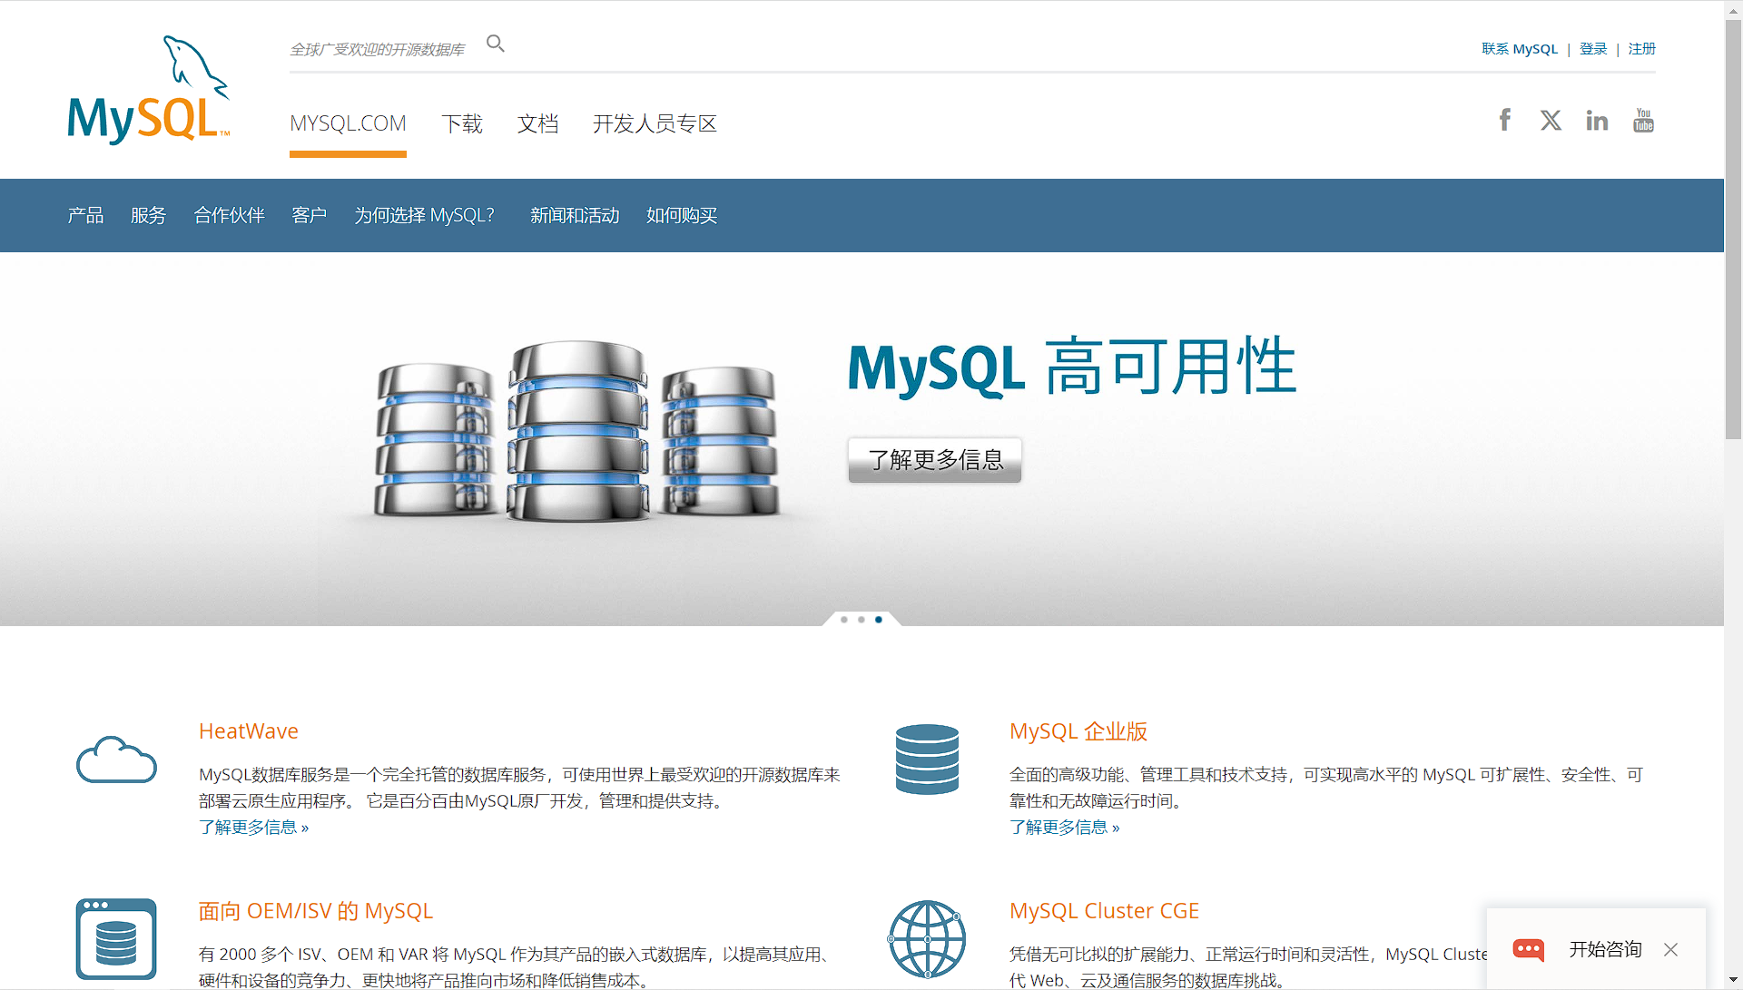
Task: Click the MySQL dolphin logo
Action: click(x=149, y=90)
